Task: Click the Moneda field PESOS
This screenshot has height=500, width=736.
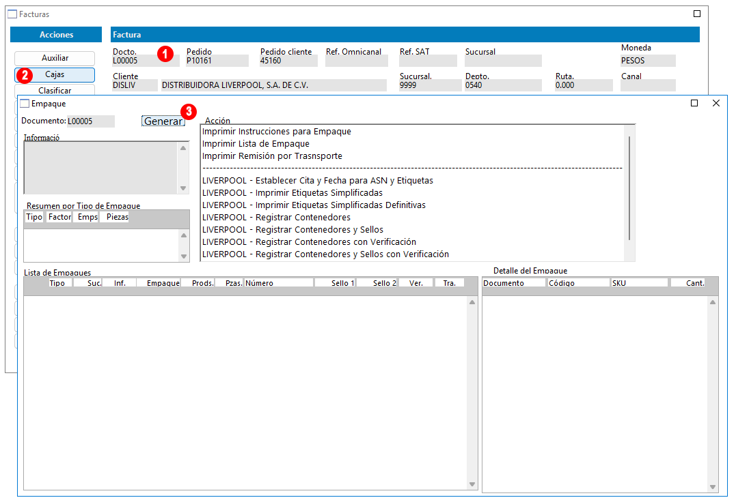Action: [648, 61]
